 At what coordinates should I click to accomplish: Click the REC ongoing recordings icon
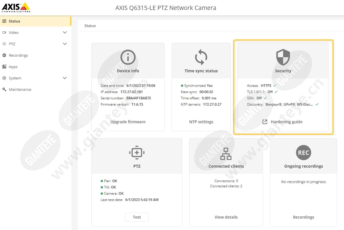303,153
